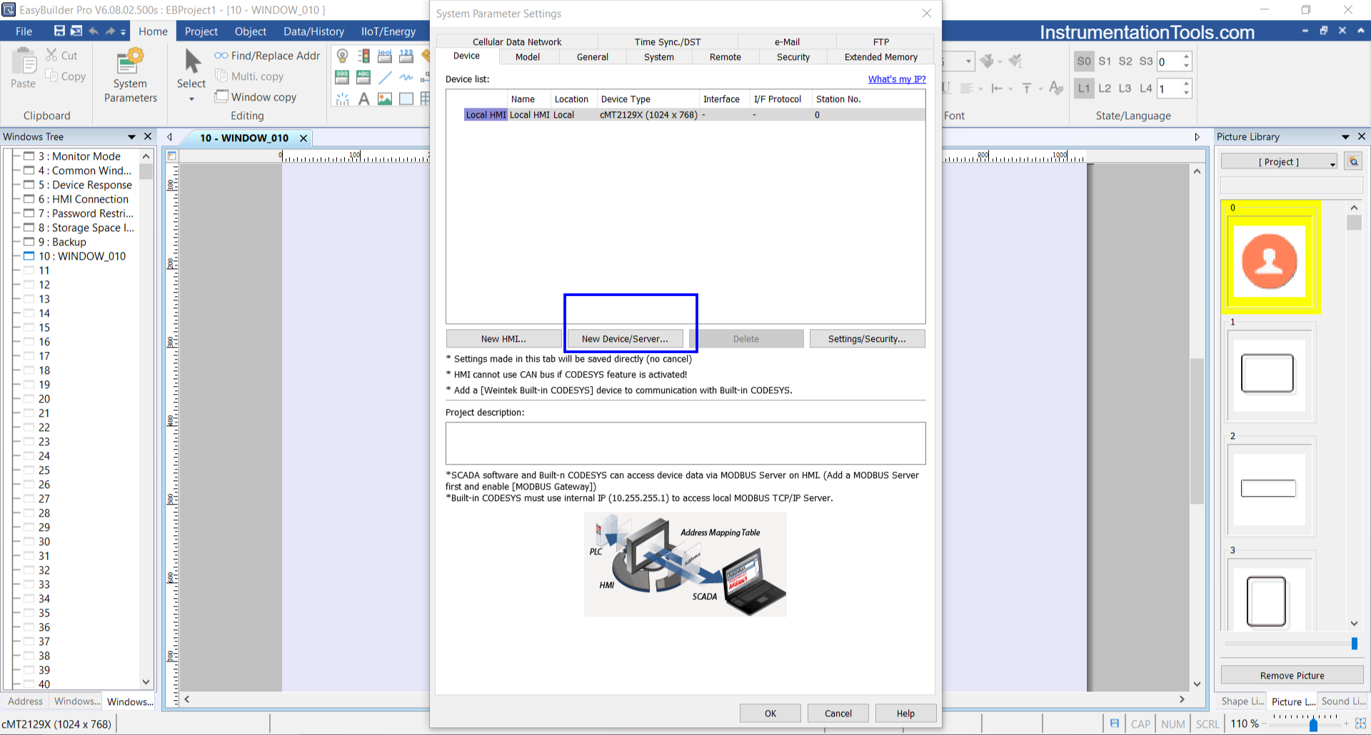The height and width of the screenshot is (735, 1371).
Task: Open the Windows Tree panel options dropdown
Action: click(131, 136)
